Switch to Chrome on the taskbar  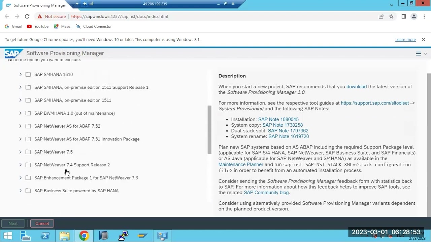[x=84, y=236]
